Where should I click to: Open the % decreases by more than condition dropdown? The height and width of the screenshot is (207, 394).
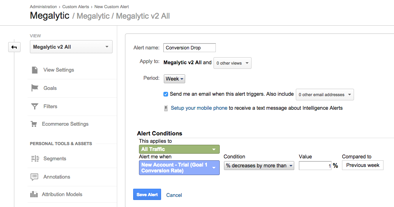tap(259, 166)
